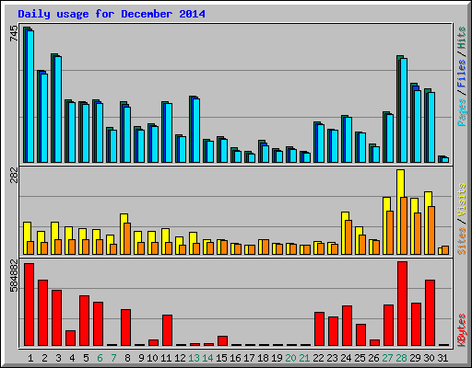The image size is (472, 368).
Task: Click the red KBytes bar for day 5
Action: [x=85, y=321]
